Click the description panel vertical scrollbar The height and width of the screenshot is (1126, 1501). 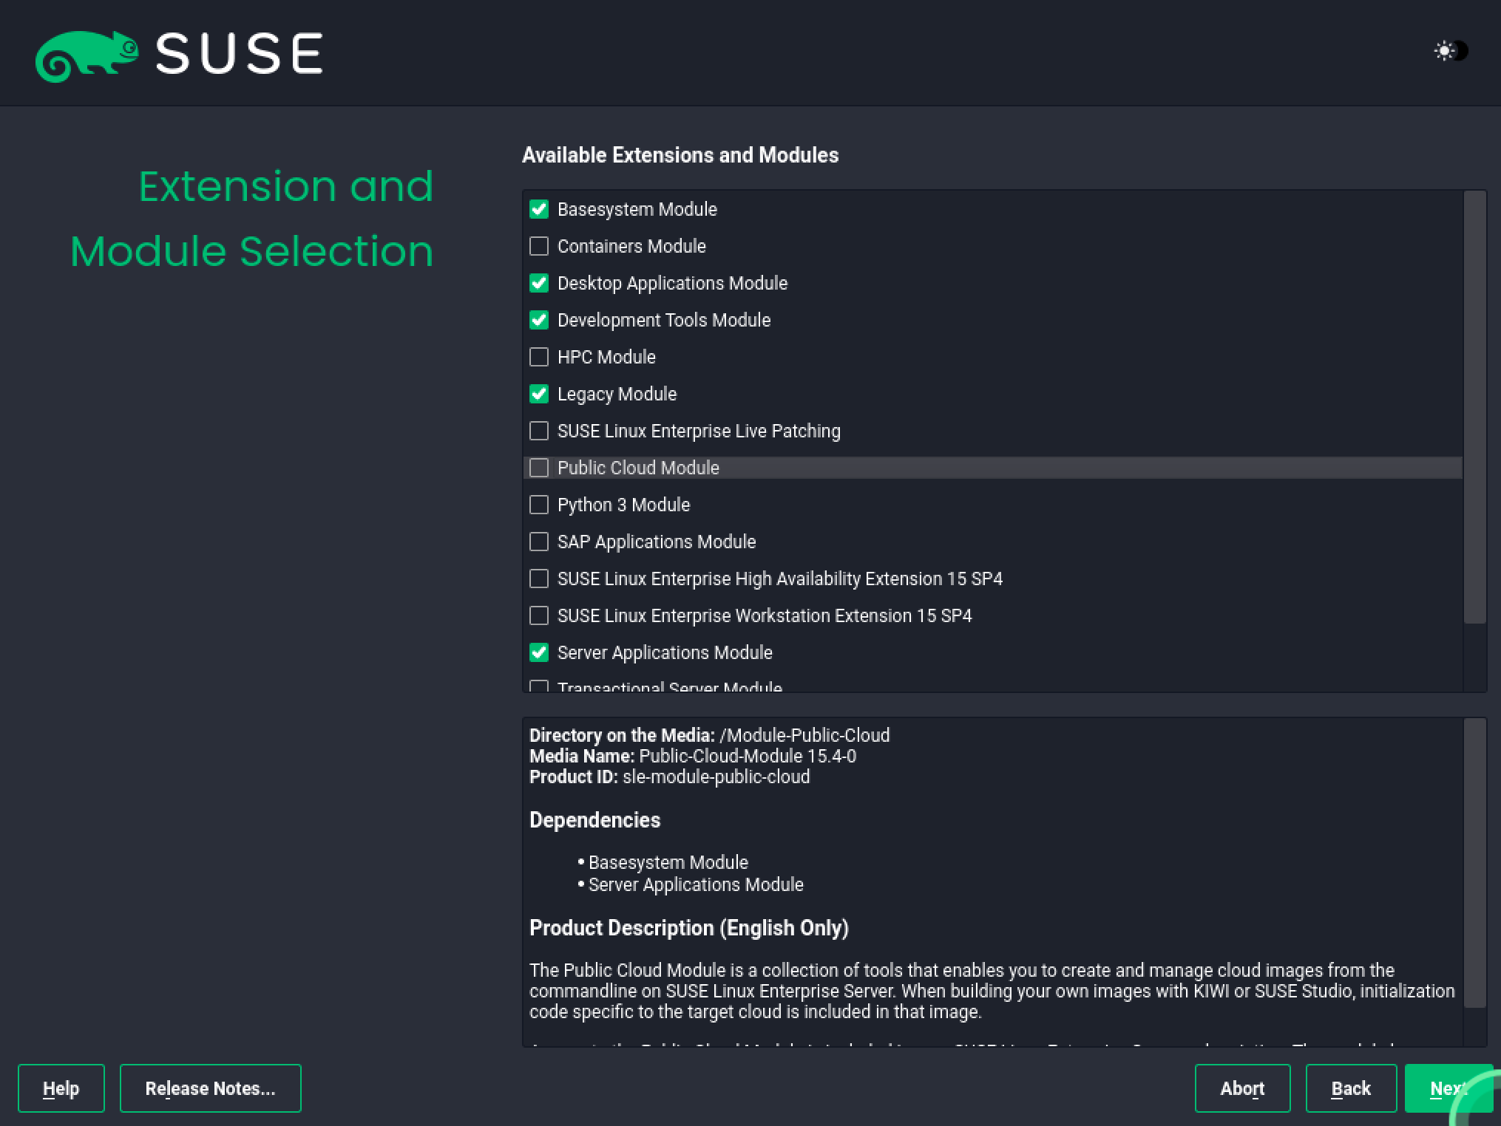[x=1475, y=863]
